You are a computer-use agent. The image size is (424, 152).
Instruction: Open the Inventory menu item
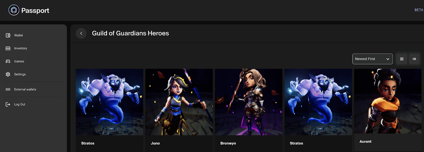(x=21, y=48)
